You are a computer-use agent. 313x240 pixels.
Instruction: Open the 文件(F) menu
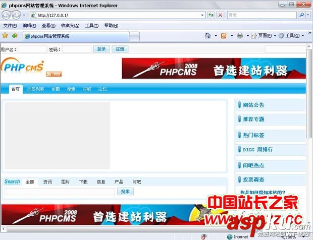point(10,26)
